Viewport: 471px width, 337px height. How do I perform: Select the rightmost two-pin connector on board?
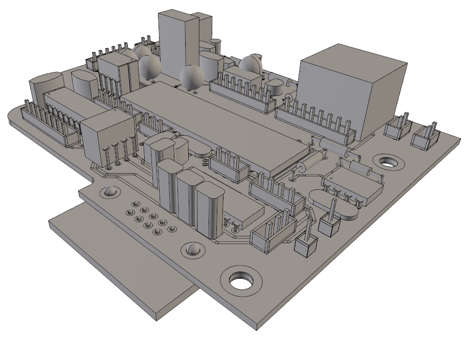pos(427,138)
